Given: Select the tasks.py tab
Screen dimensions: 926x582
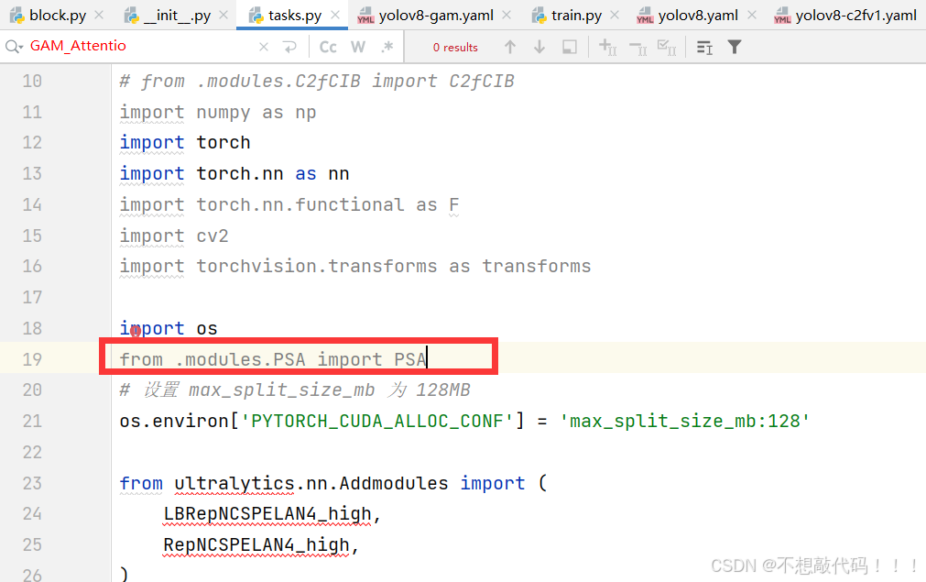Looking at the screenshot, I should (294, 16).
